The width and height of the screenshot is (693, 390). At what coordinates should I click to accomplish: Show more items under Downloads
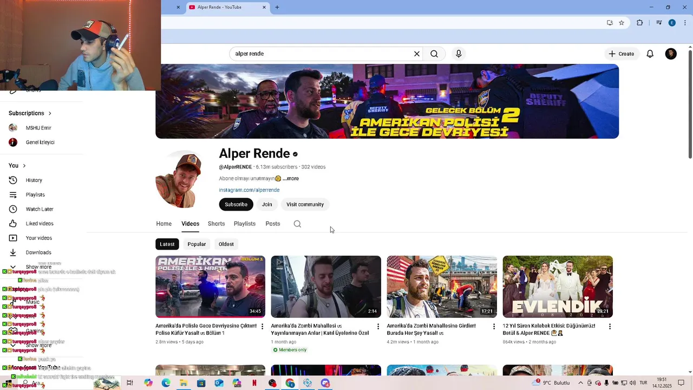38,267
